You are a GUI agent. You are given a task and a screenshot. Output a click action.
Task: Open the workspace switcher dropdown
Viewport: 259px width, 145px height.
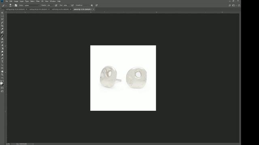coord(234,5)
